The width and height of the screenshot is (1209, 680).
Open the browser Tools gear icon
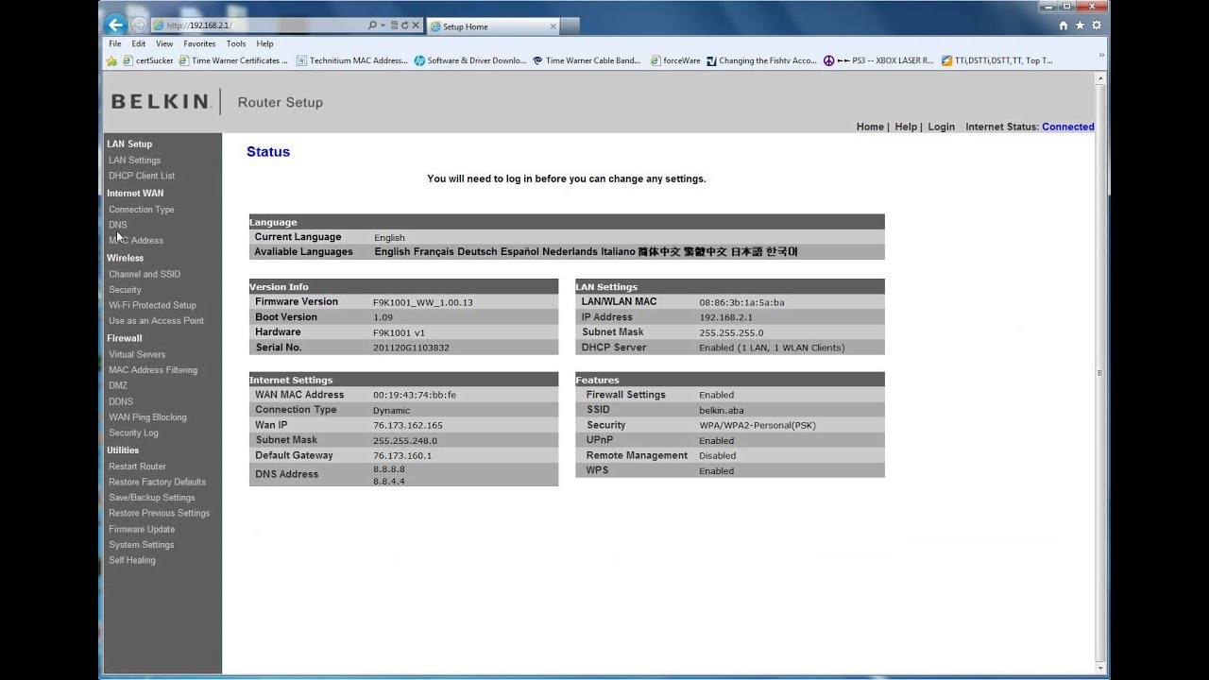pos(1097,25)
